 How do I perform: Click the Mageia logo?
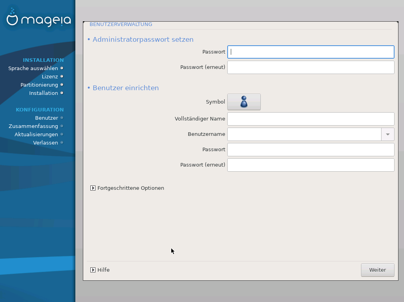pyautogui.click(x=39, y=19)
